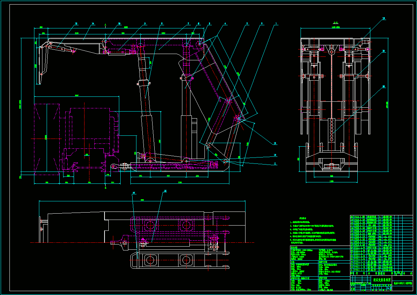Click callout 20 beside the A-A section view
417x295 pixels.
[384, 86]
